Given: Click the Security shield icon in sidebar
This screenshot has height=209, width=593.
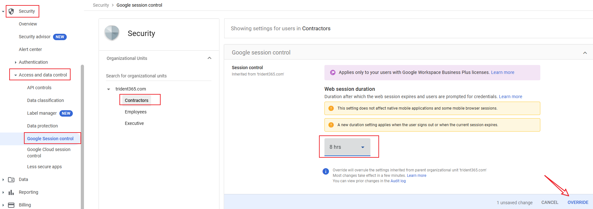Looking at the screenshot, I should 11,11.
